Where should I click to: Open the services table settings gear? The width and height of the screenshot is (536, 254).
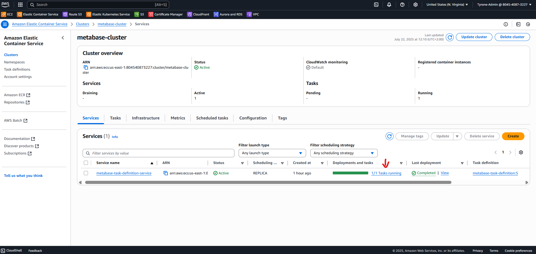[521, 152]
